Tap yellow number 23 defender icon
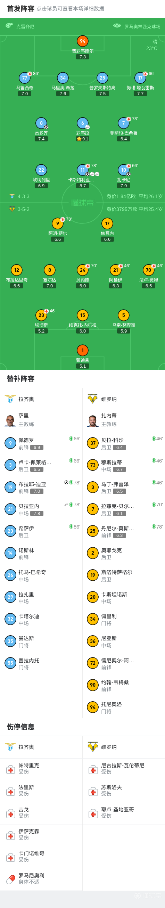Viewport: 165px width, 908px height. 41,315
